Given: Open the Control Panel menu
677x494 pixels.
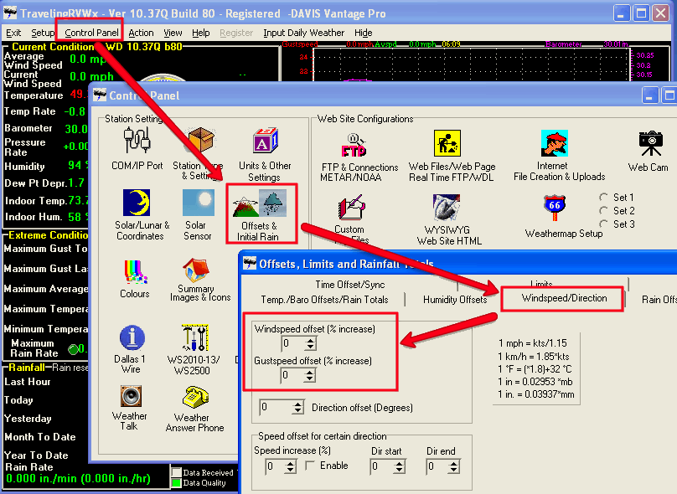Looking at the screenshot, I should (91, 33).
